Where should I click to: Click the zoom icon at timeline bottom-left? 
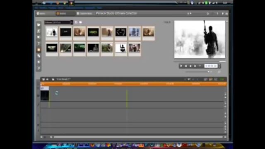(x=41, y=137)
